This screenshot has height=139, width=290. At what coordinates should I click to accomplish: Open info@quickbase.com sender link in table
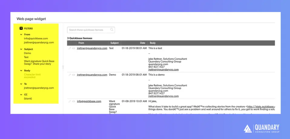89,101
